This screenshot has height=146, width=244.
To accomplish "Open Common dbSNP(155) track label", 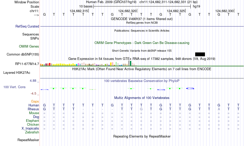I will (23, 54).
